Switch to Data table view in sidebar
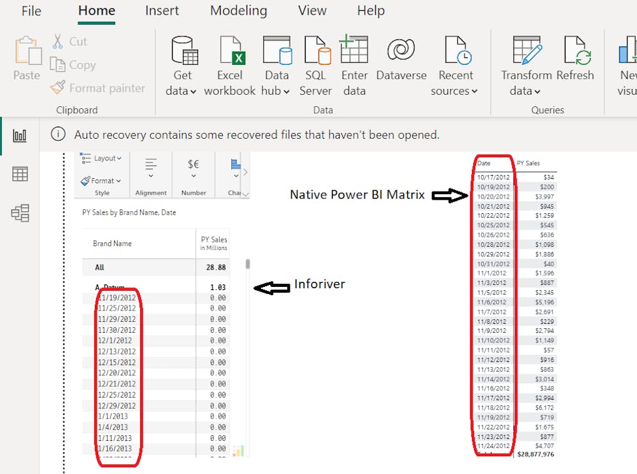The height and width of the screenshot is (474, 637). [20, 174]
